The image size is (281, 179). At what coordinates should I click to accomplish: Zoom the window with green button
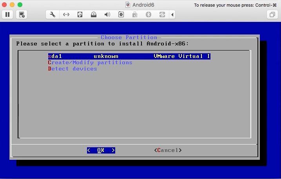tap(20, 5)
